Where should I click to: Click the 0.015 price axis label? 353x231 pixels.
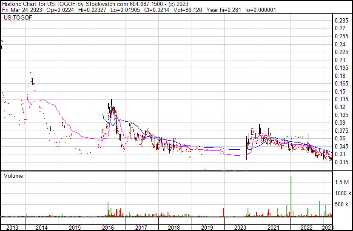(342, 162)
